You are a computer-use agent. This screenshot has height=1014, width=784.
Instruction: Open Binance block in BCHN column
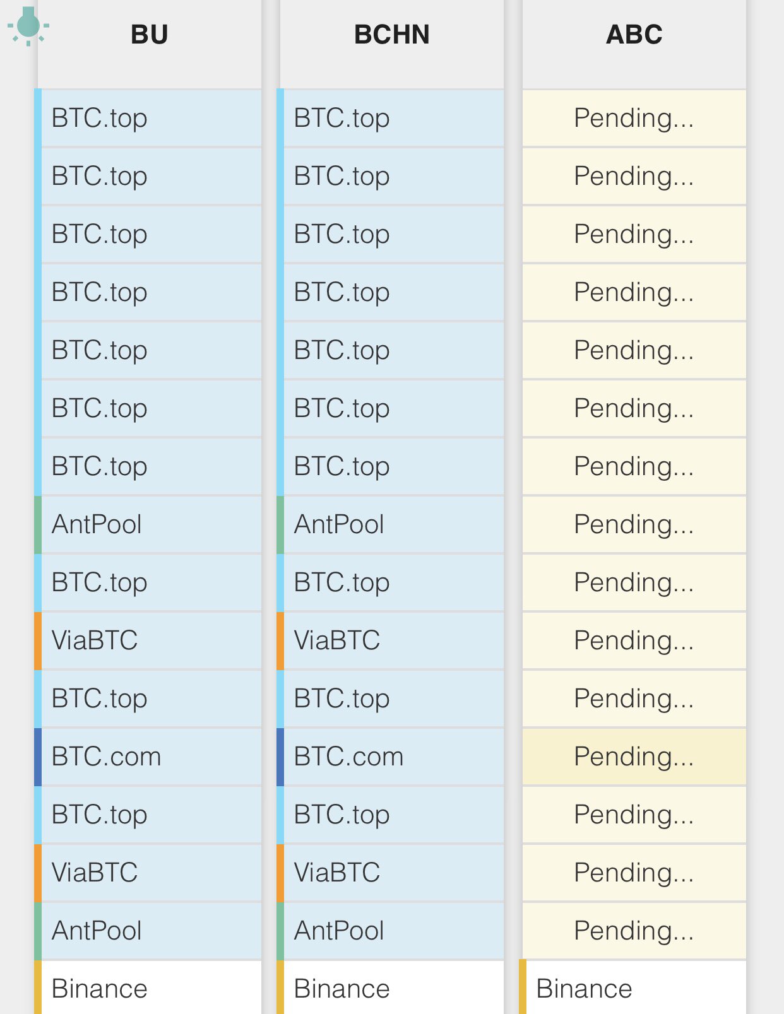click(x=391, y=987)
